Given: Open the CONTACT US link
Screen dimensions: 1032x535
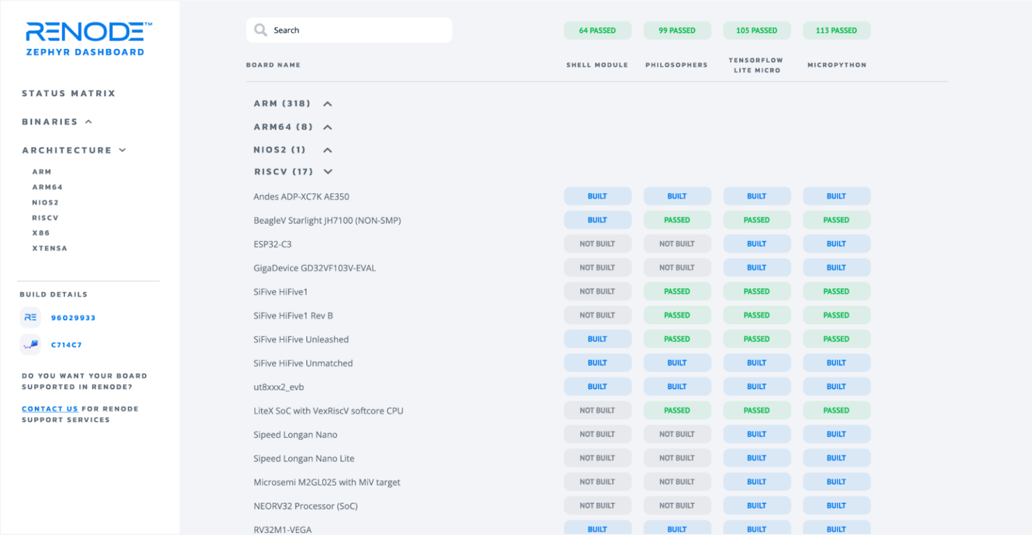Looking at the screenshot, I should [x=50, y=408].
